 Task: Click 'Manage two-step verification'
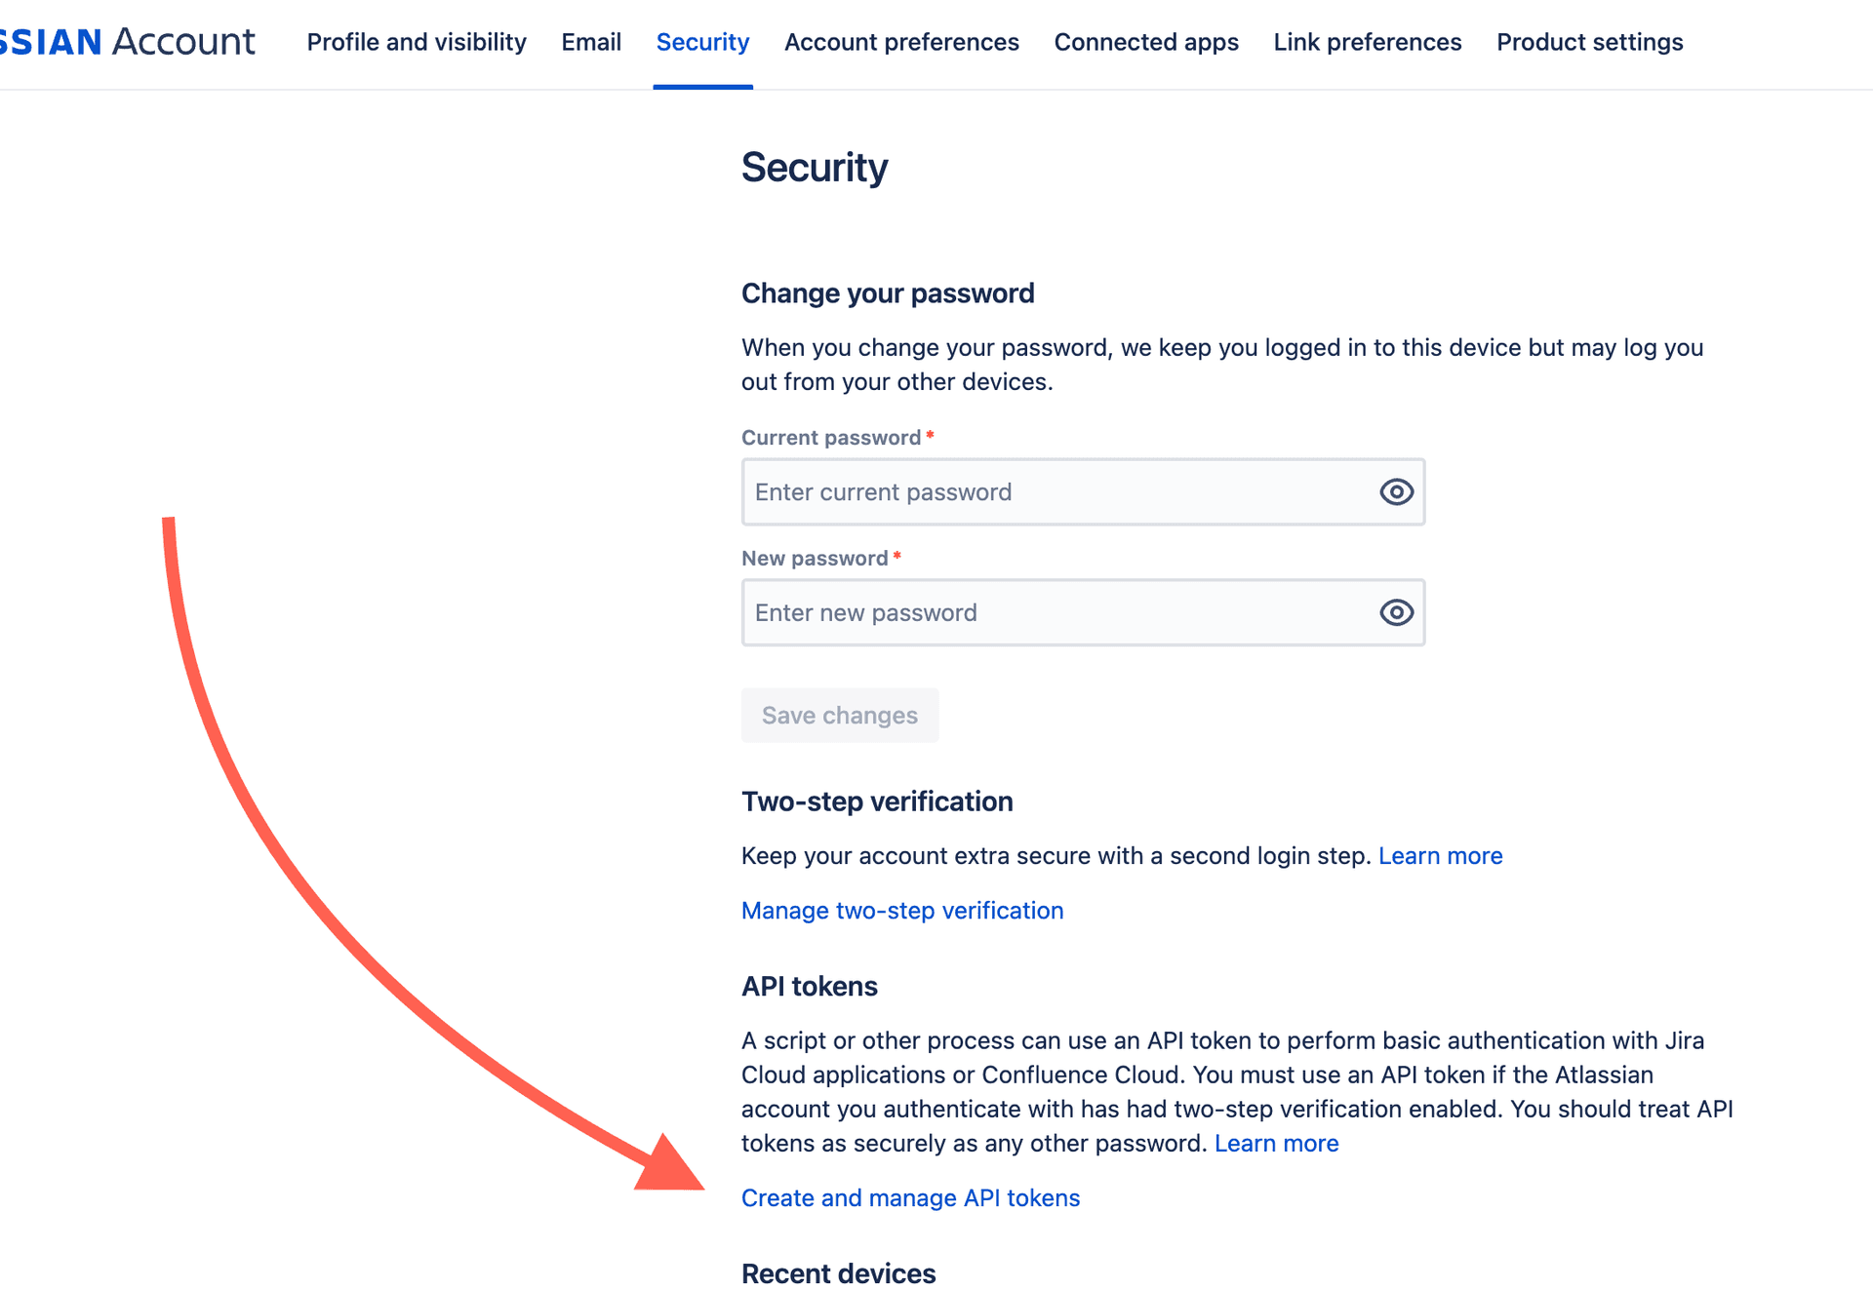(901, 910)
